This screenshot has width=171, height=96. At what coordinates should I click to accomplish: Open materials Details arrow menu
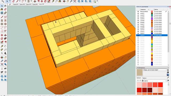(168, 81)
